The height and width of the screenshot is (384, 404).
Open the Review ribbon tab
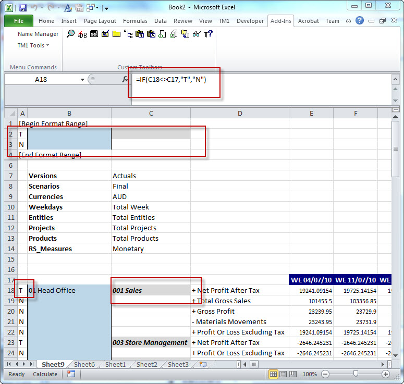(x=183, y=21)
